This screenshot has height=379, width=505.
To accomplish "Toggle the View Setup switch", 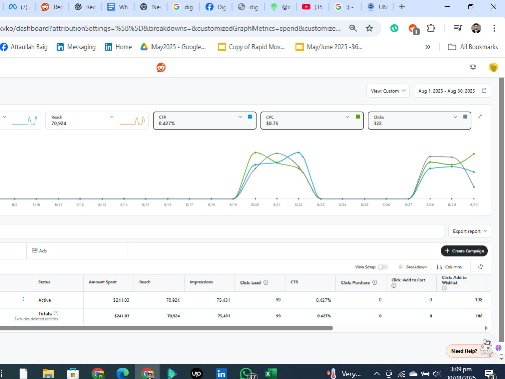I will (382, 267).
